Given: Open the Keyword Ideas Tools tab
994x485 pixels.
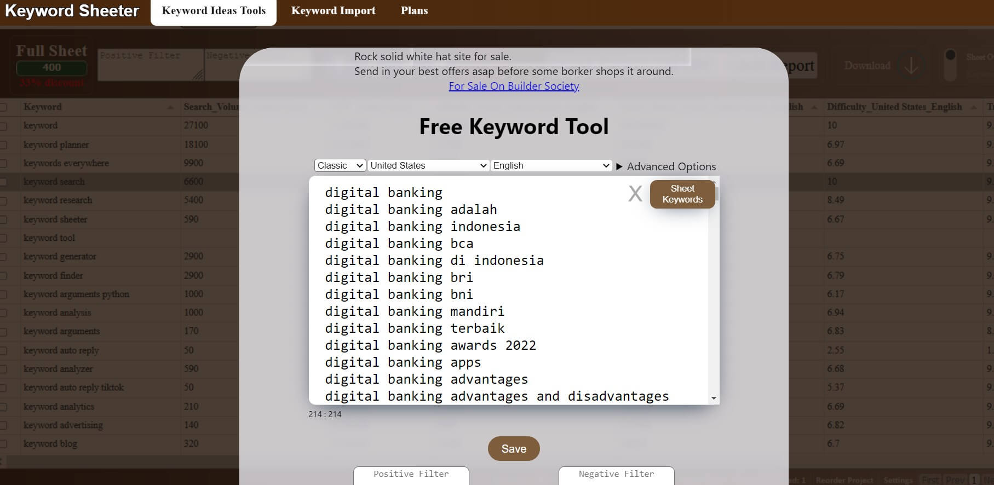Looking at the screenshot, I should pos(214,11).
